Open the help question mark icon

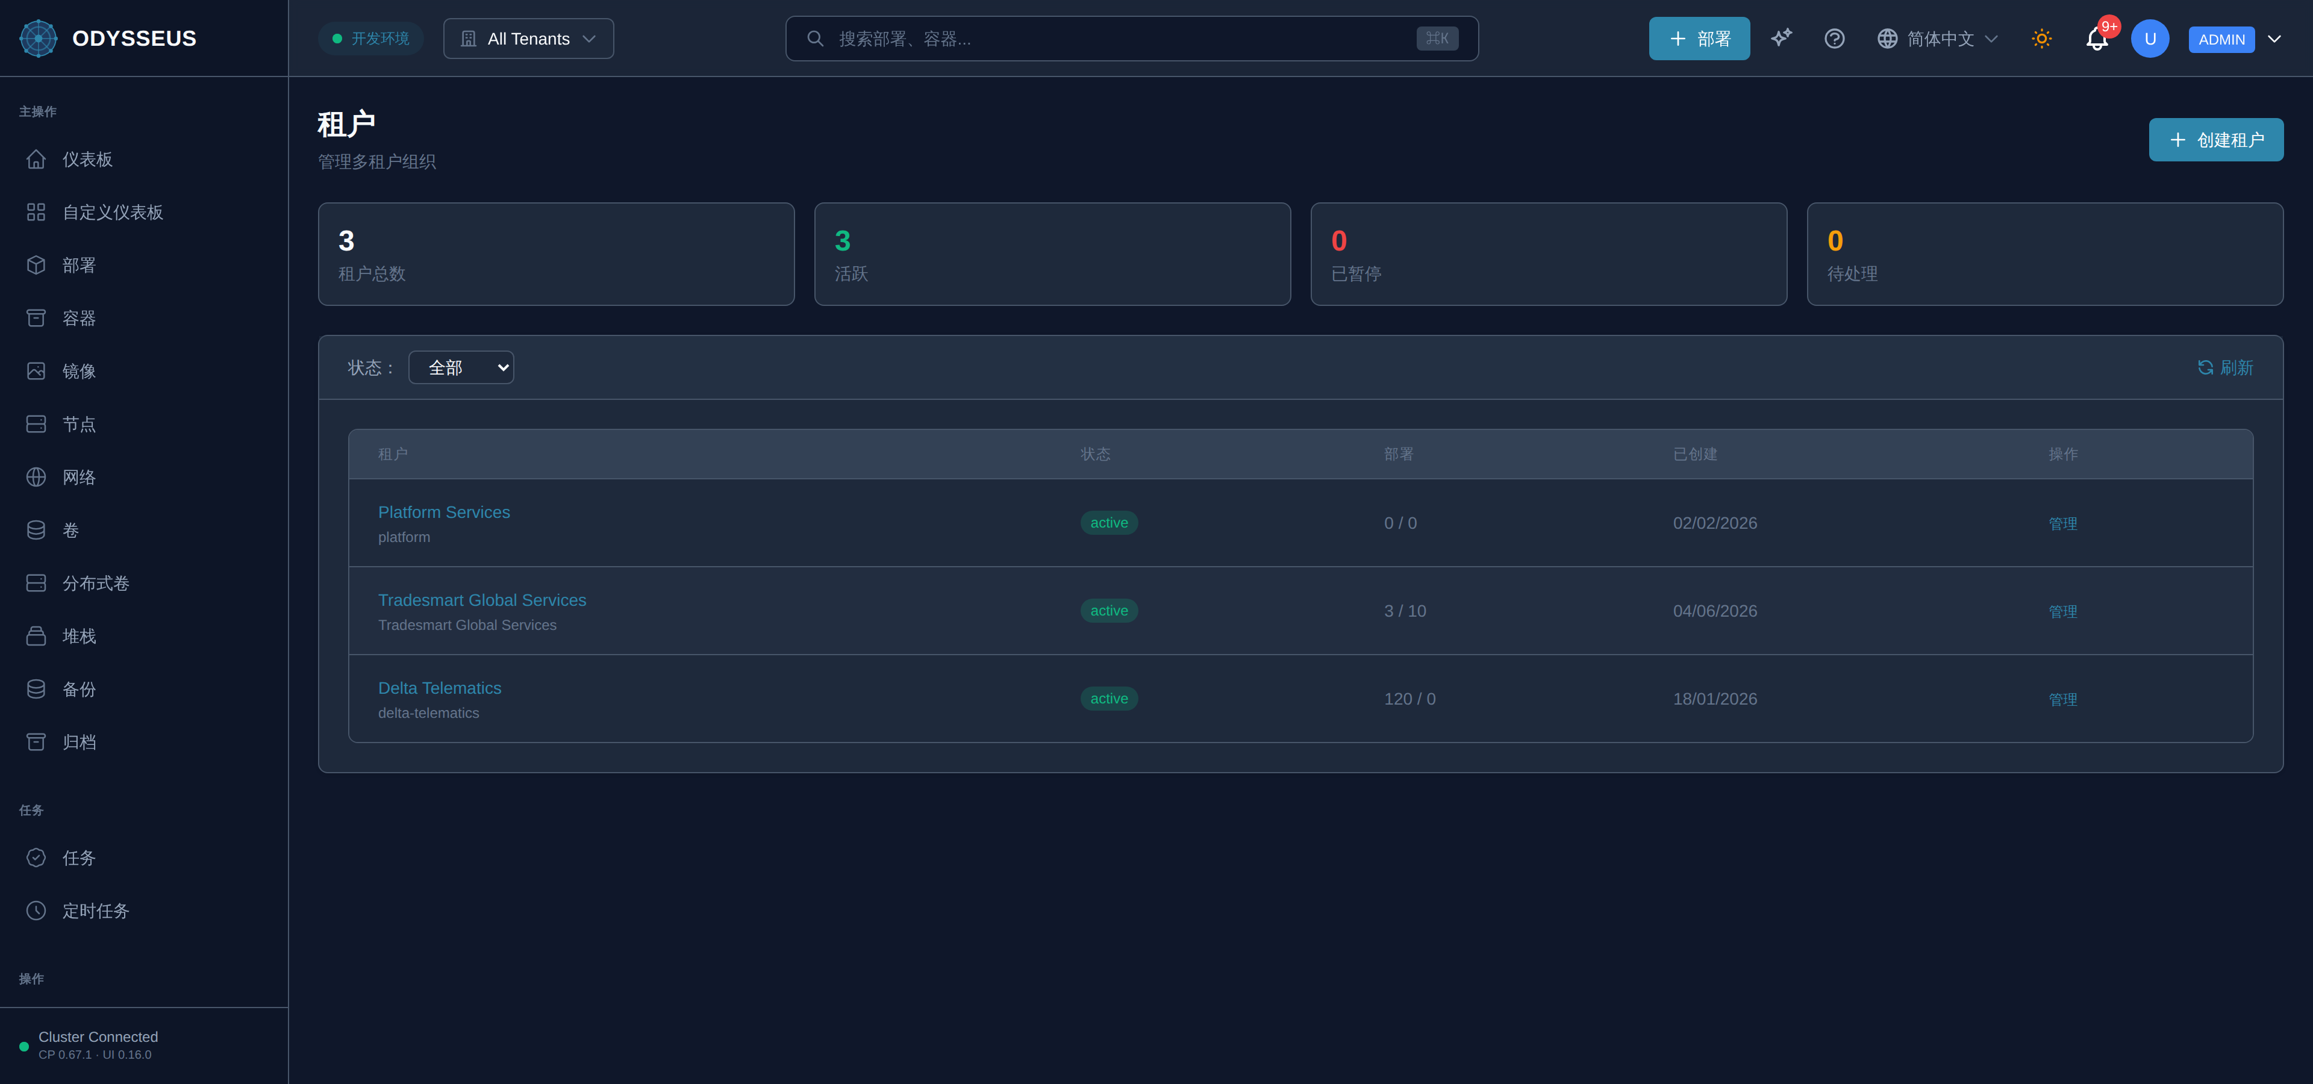(1834, 39)
